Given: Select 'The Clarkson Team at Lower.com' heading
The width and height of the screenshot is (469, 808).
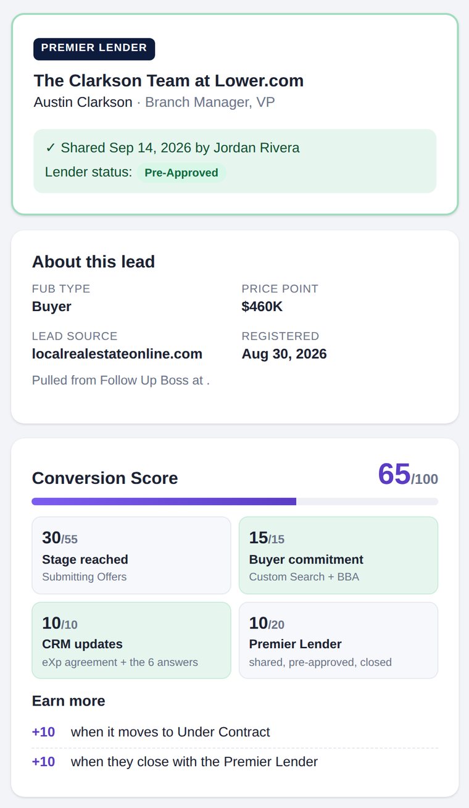Looking at the screenshot, I should [x=168, y=81].
